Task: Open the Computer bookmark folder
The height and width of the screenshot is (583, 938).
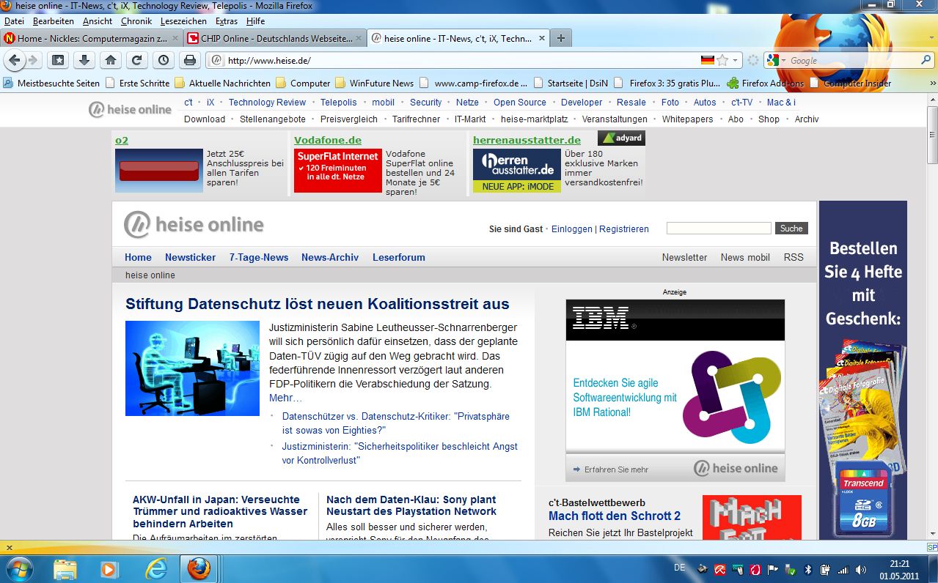Action: click(x=303, y=83)
